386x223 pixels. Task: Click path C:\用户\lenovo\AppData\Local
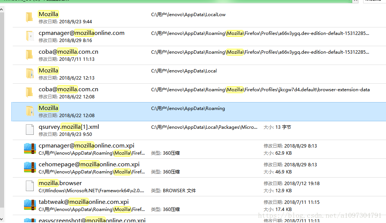[x=184, y=71]
